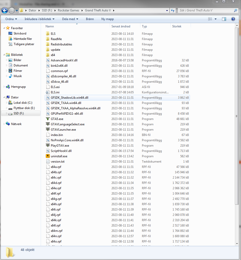Click Rockstar Games in the breadcrumb
241x260 pixels.
[69, 10]
